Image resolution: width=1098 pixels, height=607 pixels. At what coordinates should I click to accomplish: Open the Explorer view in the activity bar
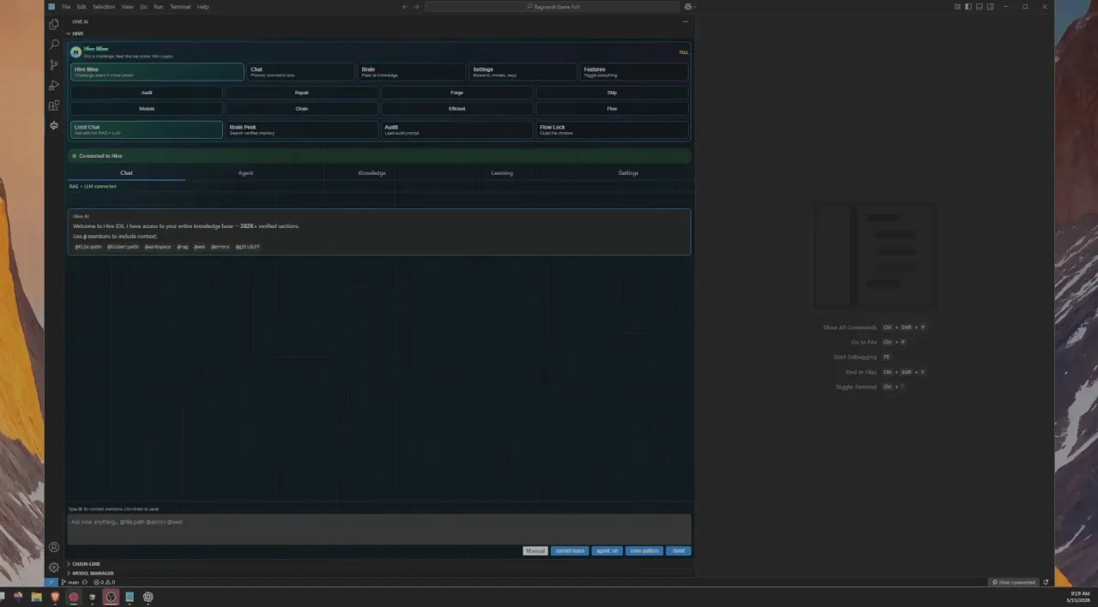pos(54,24)
